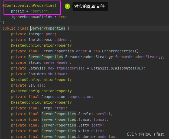Screen dimensions: 169x139
Task: Click the http2 field name
Action: 60,108
